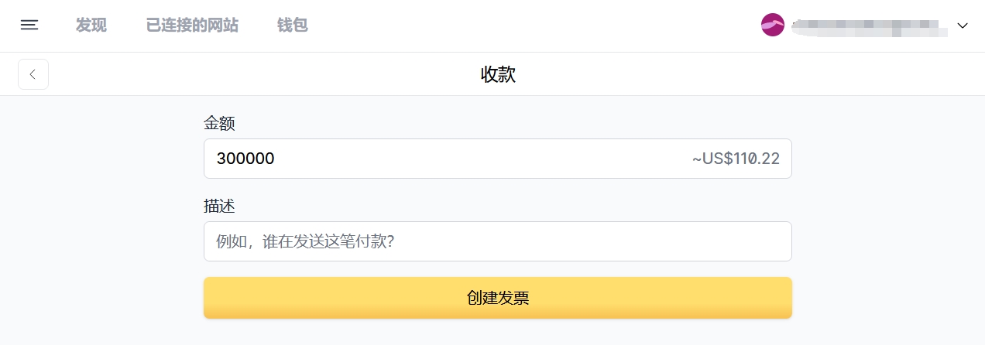Viewport: 985px width, 345px height.
Task: Open the hamburger menu
Action: click(x=29, y=26)
